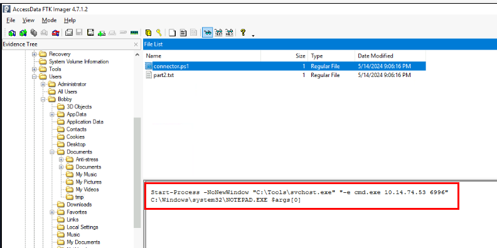Click Export Logical Image (AD1) icon

[x=90, y=33]
